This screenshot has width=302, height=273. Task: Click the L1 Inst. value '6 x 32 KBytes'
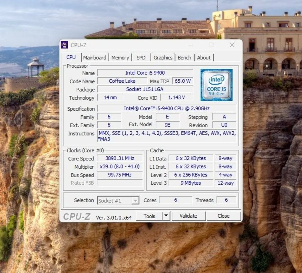pyautogui.click(x=191, y=167)
